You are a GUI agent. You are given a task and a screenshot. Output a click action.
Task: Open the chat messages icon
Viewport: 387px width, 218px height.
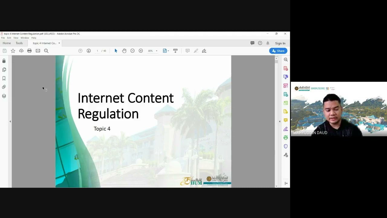tap(252, 43)
